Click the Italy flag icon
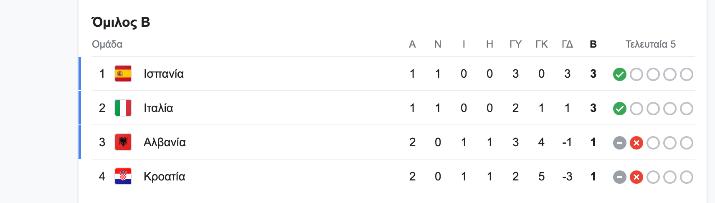 [x=123, y=108]
